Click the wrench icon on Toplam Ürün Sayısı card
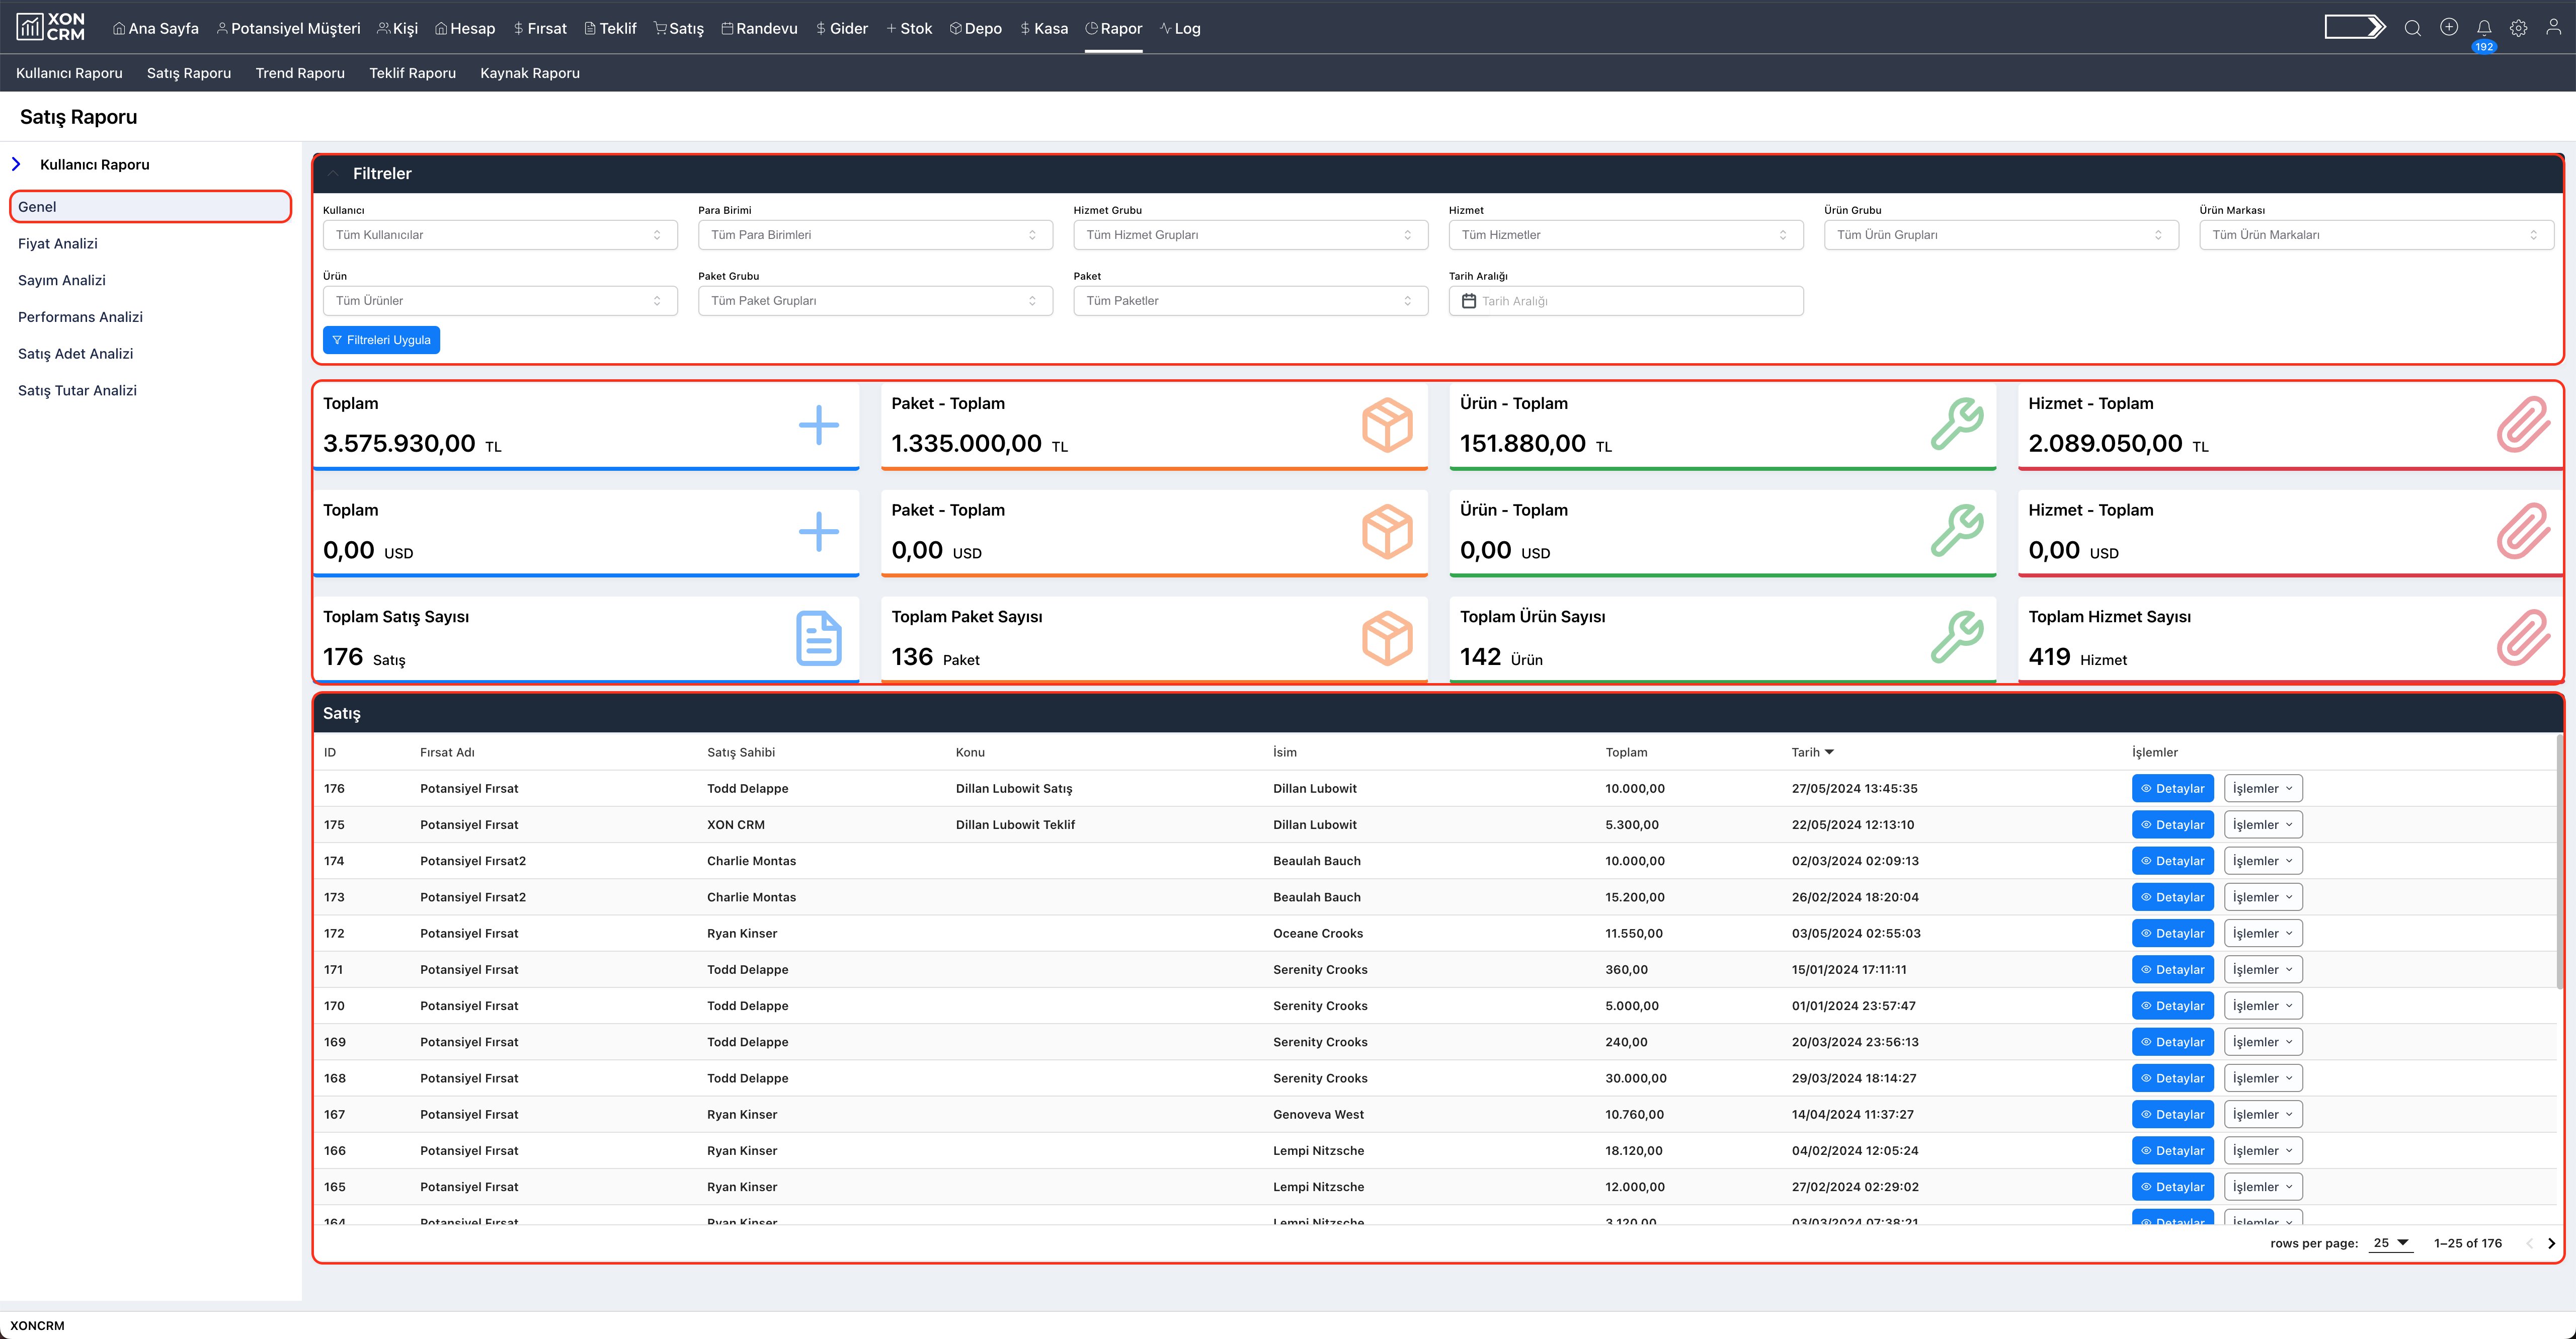The height and width of the screenshot is (1339, 2576). coord(1956,638)
